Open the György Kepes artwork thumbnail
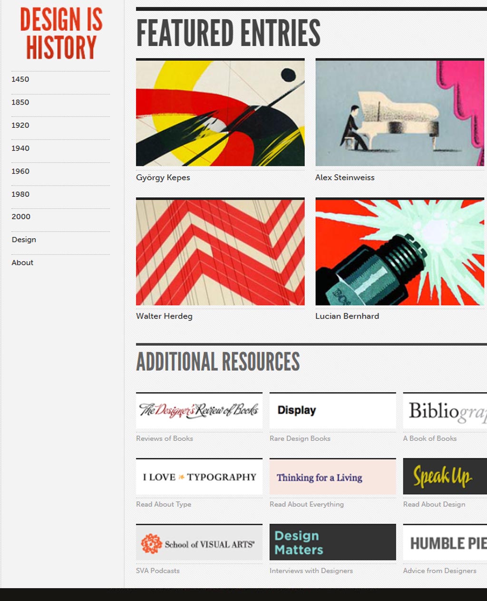Viewport: 487px width, 601px height. 220,113
